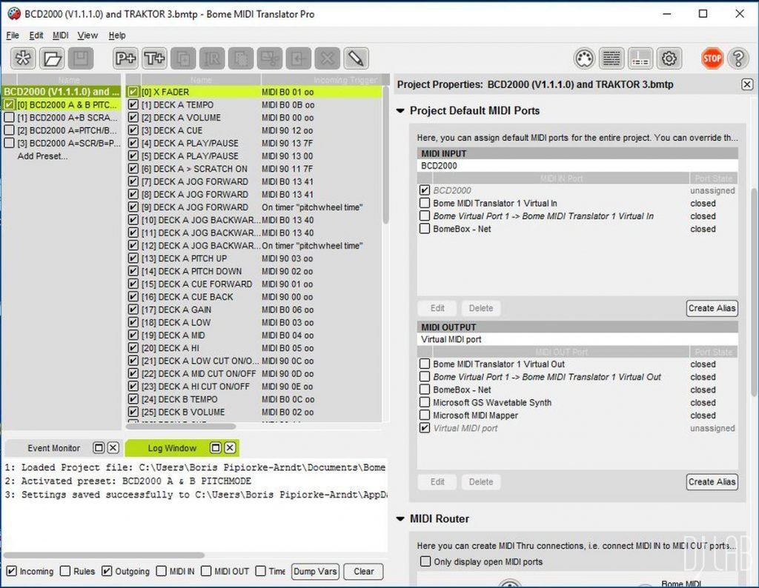The height and width of the screenshot is (588, 759).
Task: Open a project file with folder icon
Action: pyautogui.click(x=52, y=59)
